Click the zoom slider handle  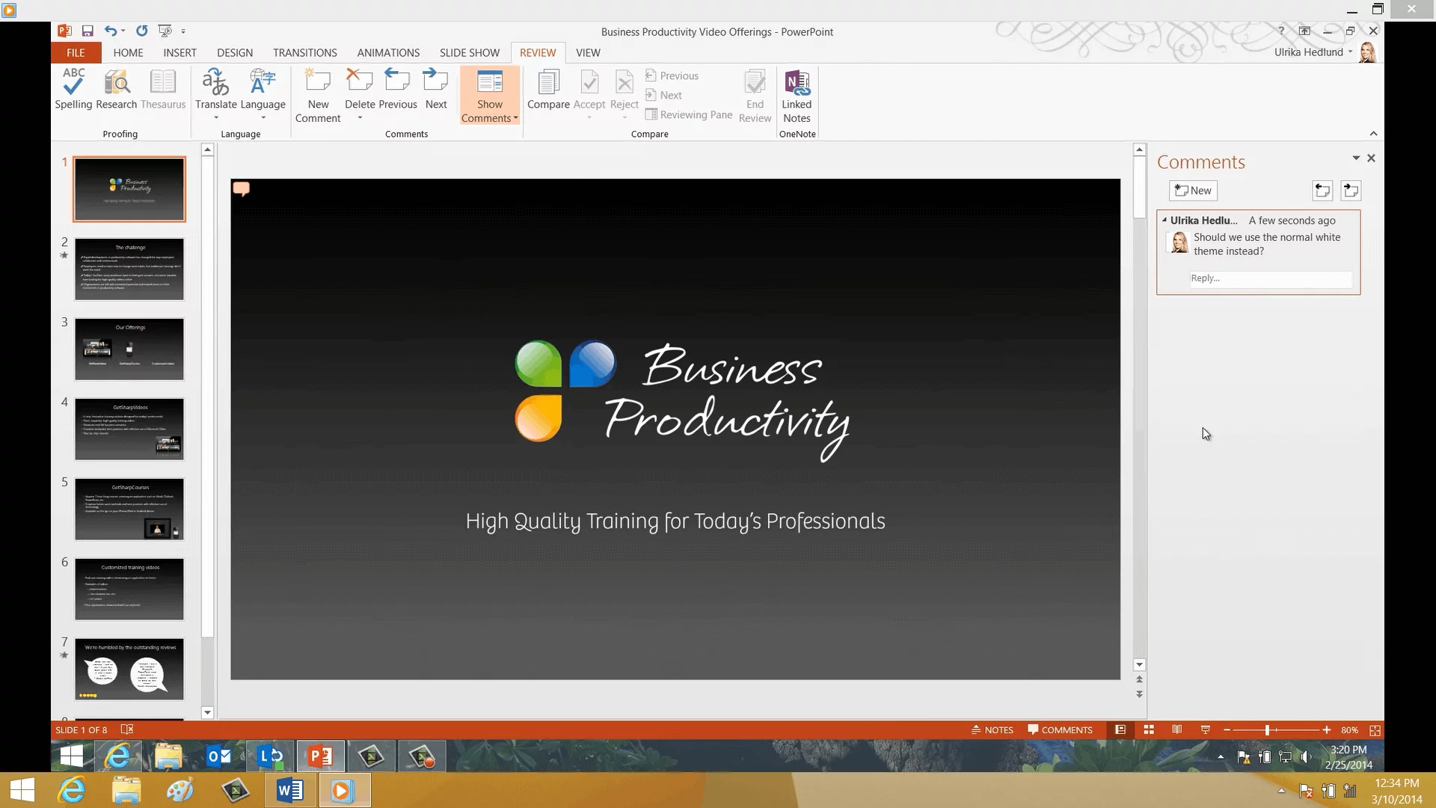pos(1267,729)
